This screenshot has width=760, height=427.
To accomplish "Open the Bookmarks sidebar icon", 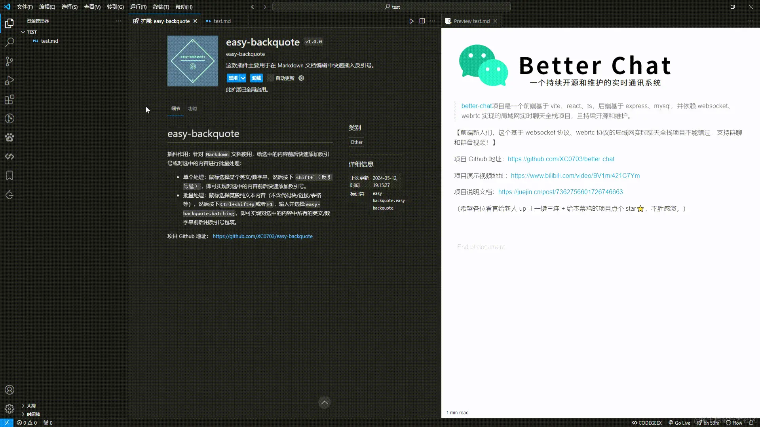I will [9, 176].
